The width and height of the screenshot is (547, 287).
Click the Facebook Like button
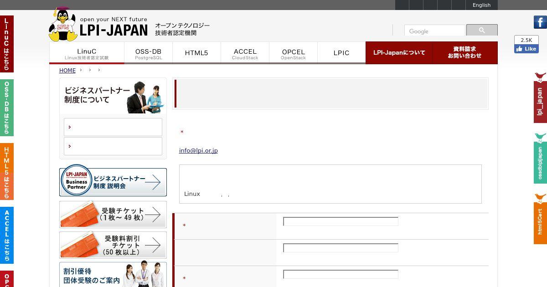pyautogui.click(x=526, y=49)
